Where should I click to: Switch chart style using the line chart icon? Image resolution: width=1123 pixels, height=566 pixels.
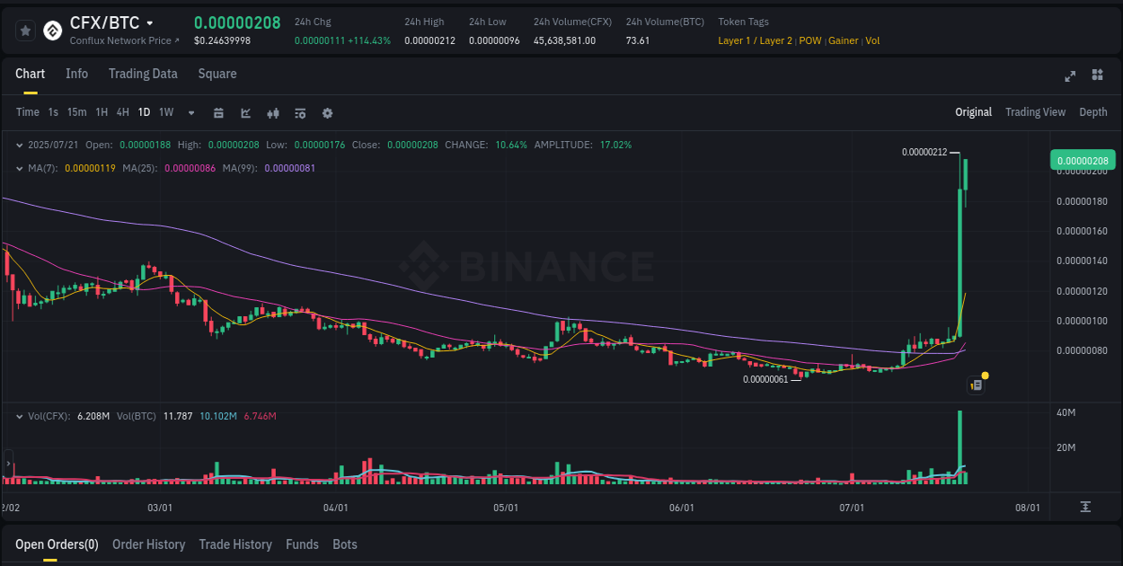(x=245, y=113)
